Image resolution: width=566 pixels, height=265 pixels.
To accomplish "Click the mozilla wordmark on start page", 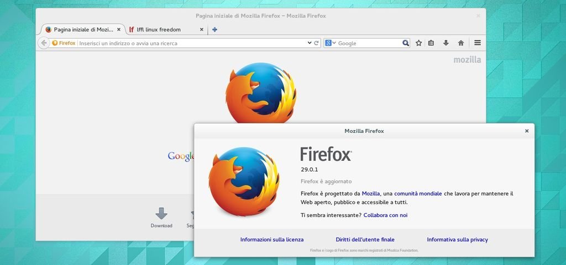I will tap(467, 60).
